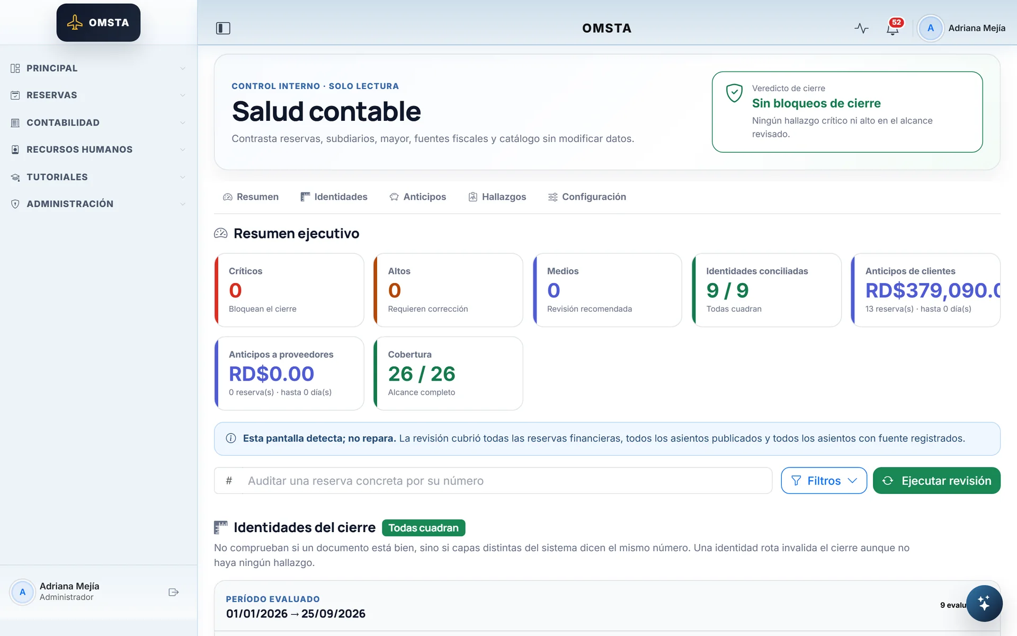Screen dimensions: 1017x636
Task: Select the Altos summary card
Action: [448, 290]
